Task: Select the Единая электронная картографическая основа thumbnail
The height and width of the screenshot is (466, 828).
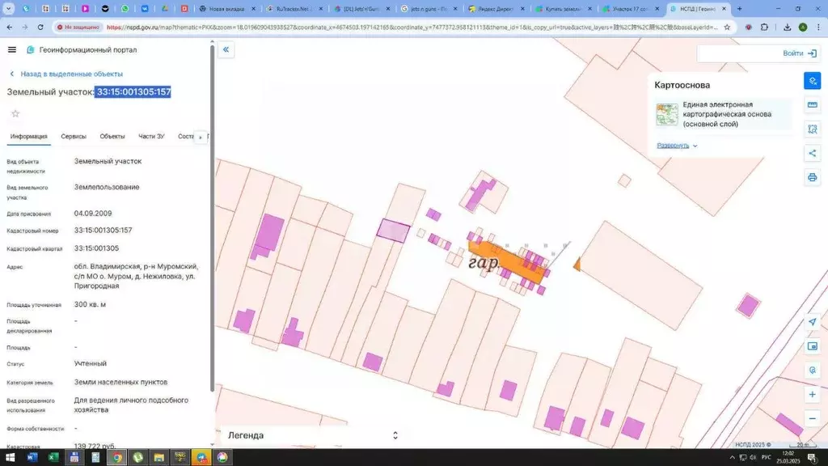Action: 667,114
